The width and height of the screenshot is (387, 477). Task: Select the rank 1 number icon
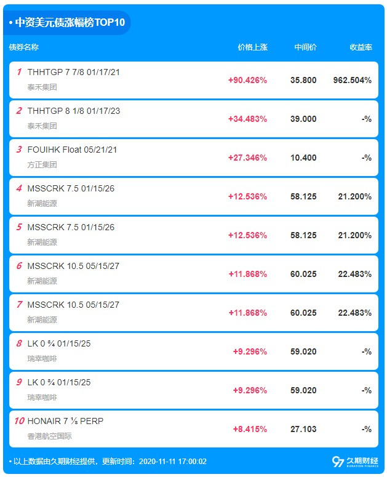pos(19,72)
